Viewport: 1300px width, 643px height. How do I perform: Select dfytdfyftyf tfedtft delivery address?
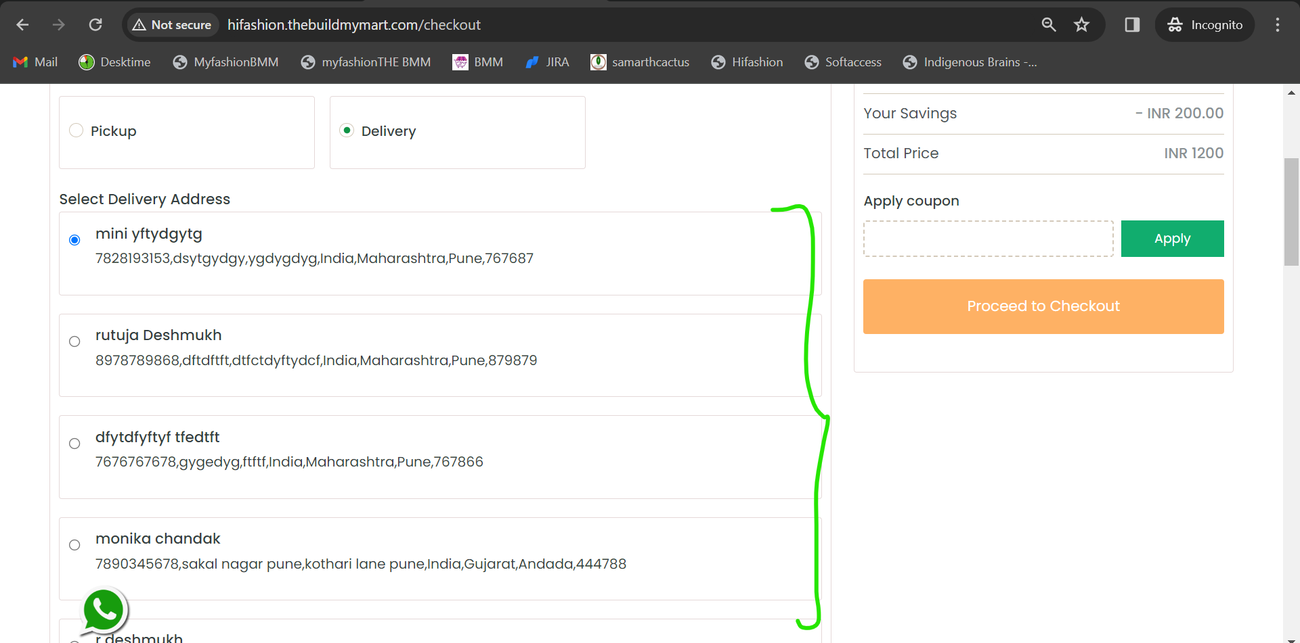coord(74,444)
